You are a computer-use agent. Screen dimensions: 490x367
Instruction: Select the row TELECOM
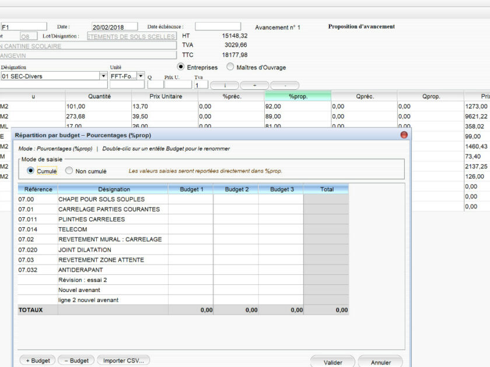pos(183,229)
